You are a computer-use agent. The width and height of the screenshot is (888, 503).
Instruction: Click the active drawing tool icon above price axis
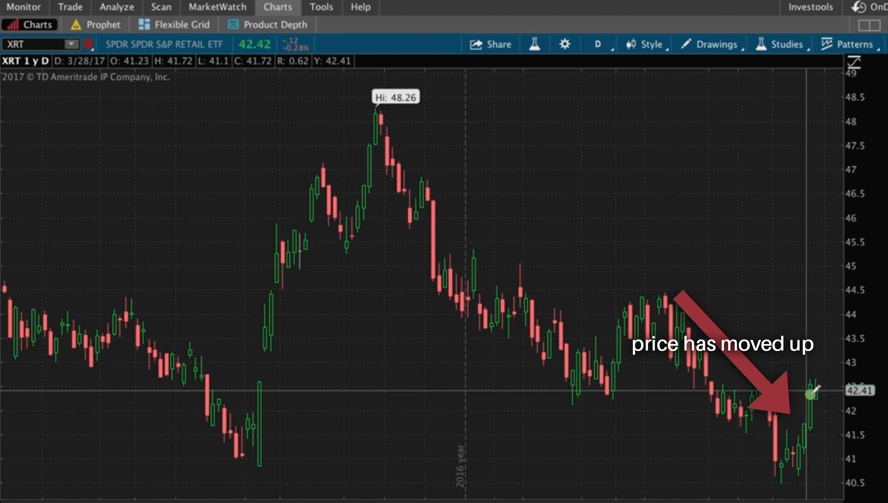[x=854, y=61]
